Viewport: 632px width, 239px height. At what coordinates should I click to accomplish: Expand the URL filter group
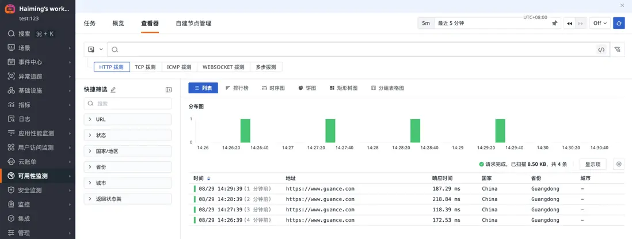pyautogui.click(x=128, y=119)
